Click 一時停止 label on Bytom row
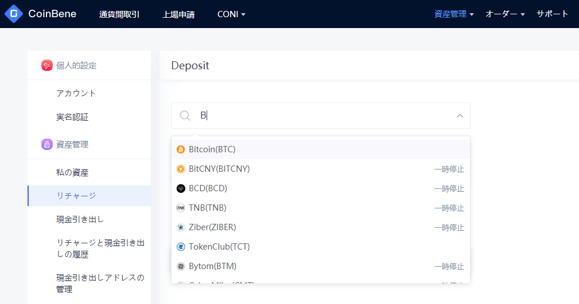 (449, 266)
